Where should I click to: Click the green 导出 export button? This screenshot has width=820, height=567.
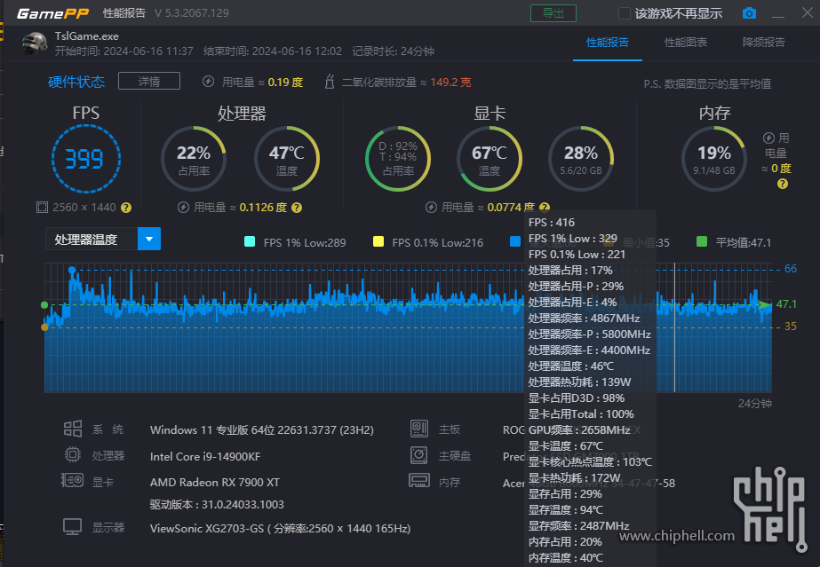tap(553, 13)
